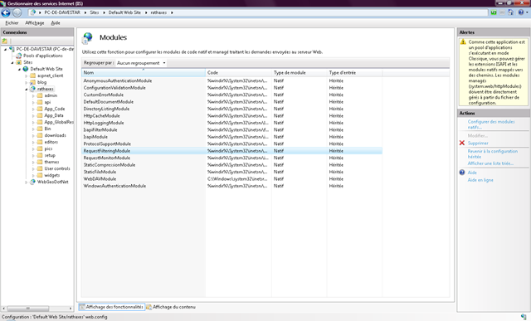This screenshot has width=531, height=321.
Task: Expand the blog tree node
Action: (27, 82)
